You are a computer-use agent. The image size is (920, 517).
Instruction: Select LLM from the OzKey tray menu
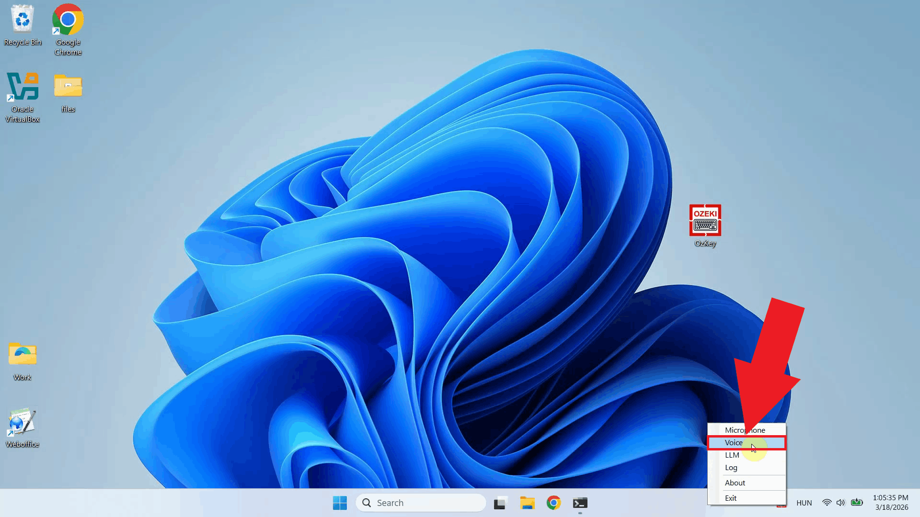732,455
